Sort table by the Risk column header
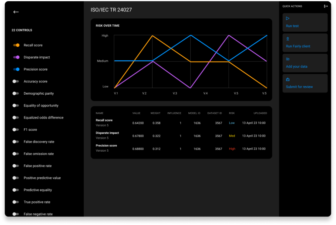 (232, 113)
